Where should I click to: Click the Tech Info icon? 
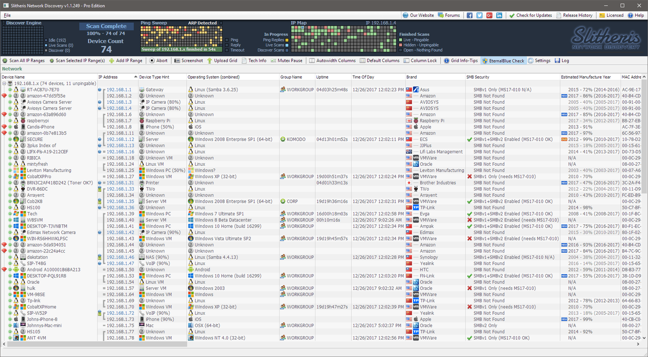(244, 61)
